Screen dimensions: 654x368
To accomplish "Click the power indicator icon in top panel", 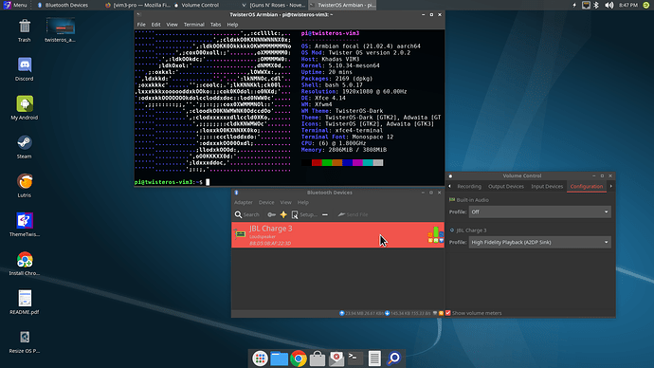I will [574, 5].
